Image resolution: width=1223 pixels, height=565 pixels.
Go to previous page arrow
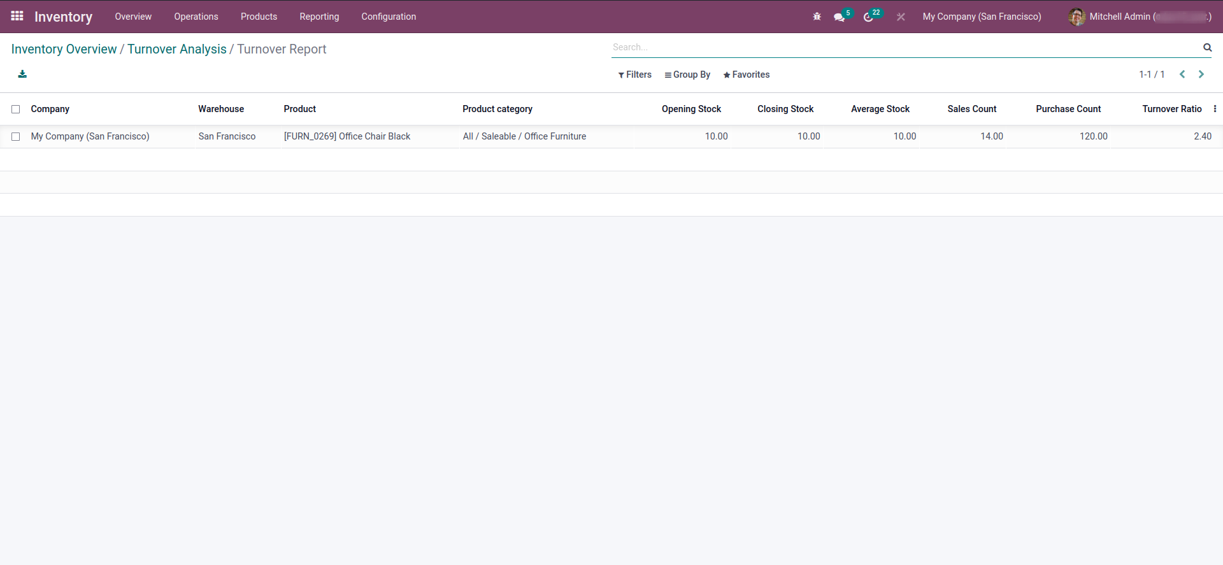[1182, 75]
